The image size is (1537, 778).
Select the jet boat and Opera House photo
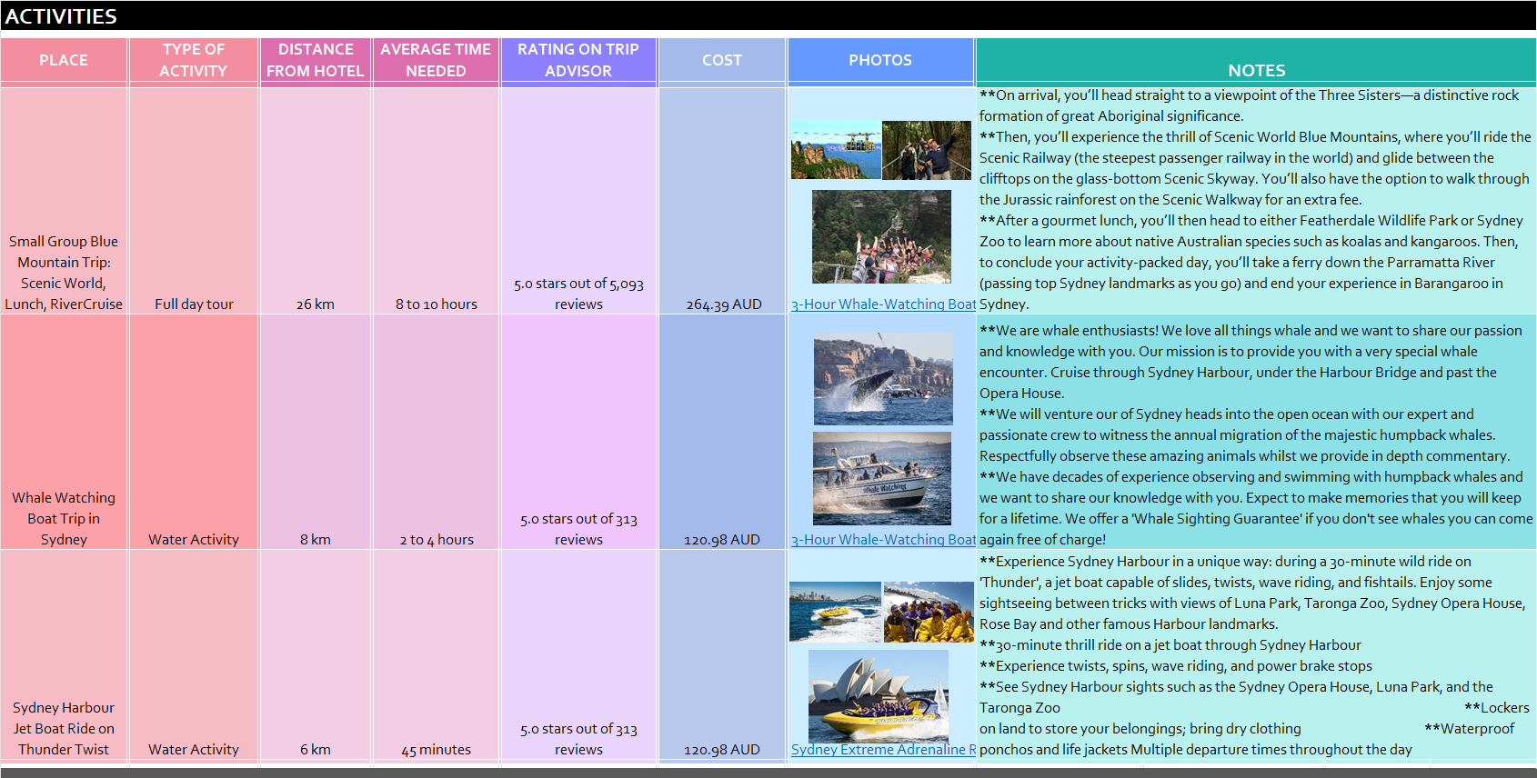click(x=879, y=696)
